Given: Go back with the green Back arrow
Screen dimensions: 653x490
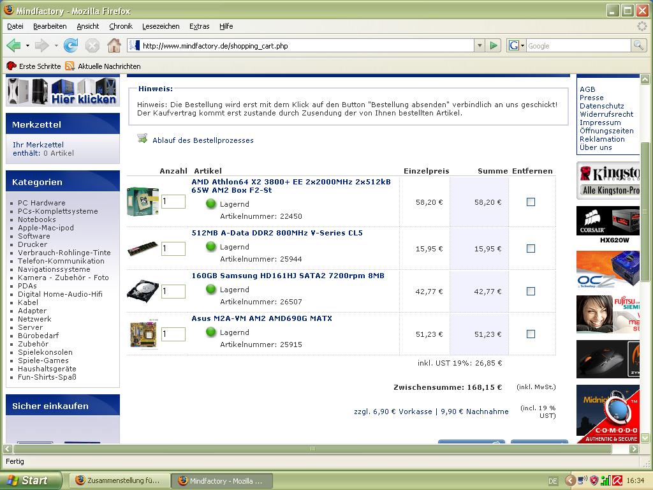Looking at the screenshot, I should pos(14,45).
